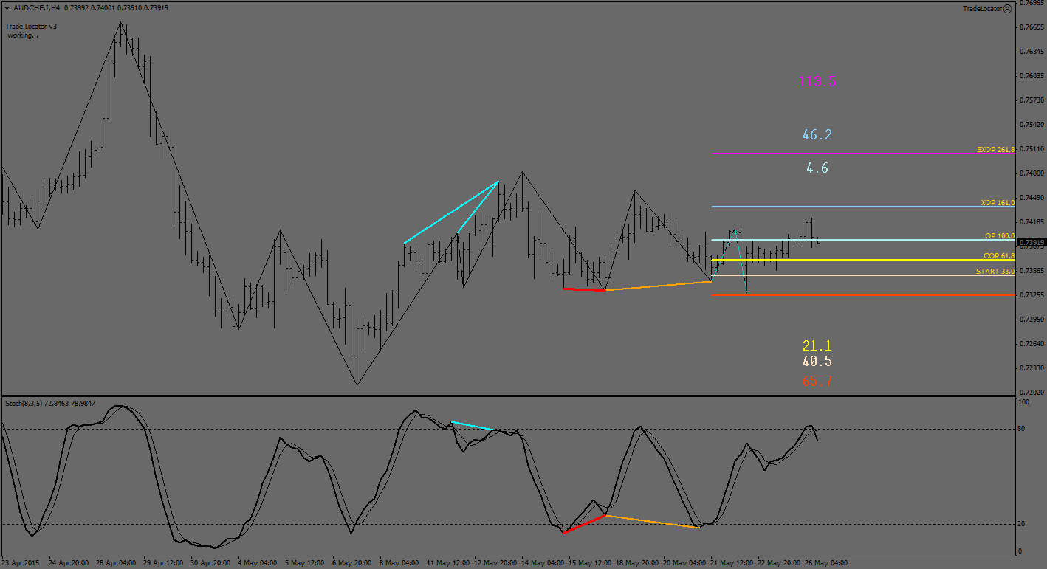The height and width of the screenshot is (569, 1047).
Task: Select the red divergence line in Stochastic panel
Action: [x=585, y=523]
